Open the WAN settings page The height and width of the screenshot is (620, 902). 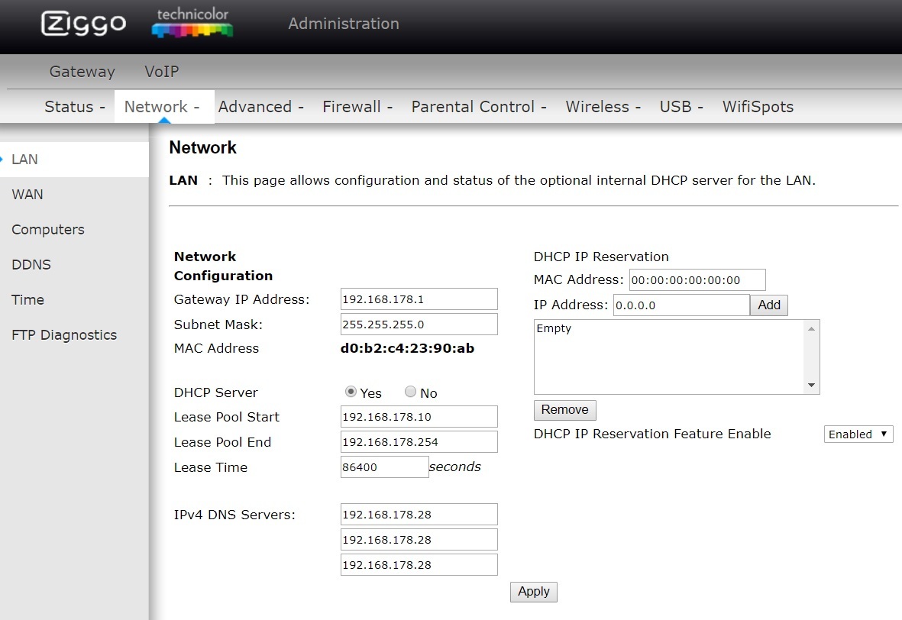coord(27,195)
